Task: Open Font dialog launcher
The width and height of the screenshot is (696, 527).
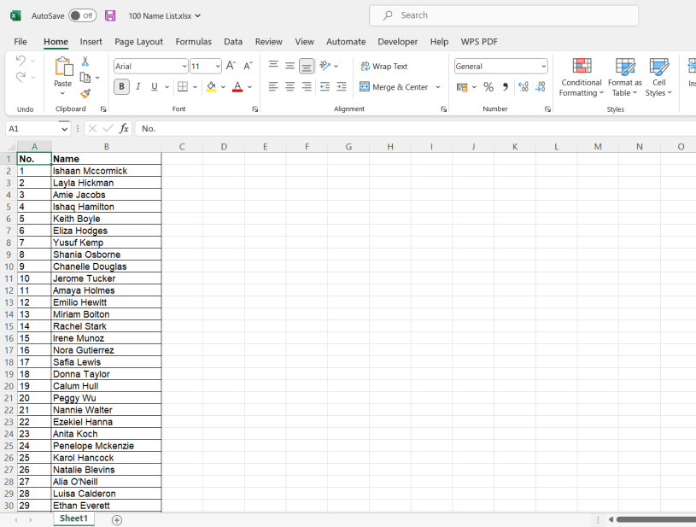Action: pos(255,109)
